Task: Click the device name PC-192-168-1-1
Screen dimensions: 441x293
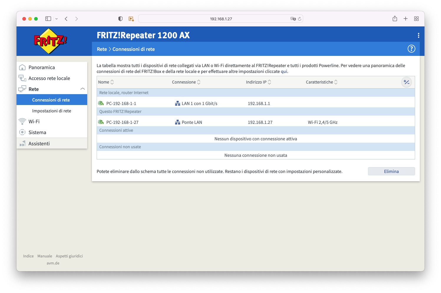Action: tap(121, 104)
